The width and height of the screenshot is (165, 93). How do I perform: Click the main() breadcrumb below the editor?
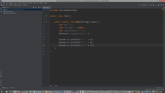click(x=56, y=86)
